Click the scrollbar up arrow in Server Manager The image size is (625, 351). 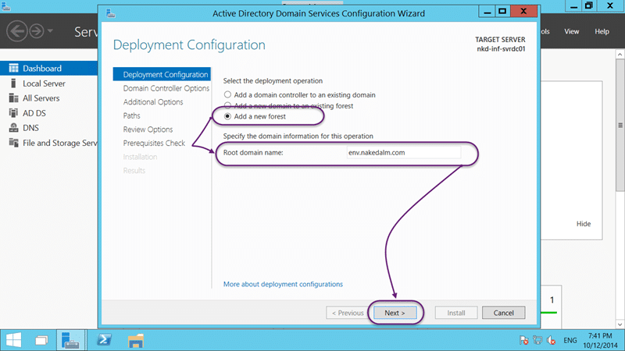click(x=620, y=54)
